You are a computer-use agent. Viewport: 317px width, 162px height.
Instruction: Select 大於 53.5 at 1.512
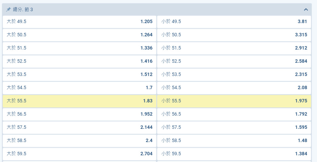tap(79, 74)
